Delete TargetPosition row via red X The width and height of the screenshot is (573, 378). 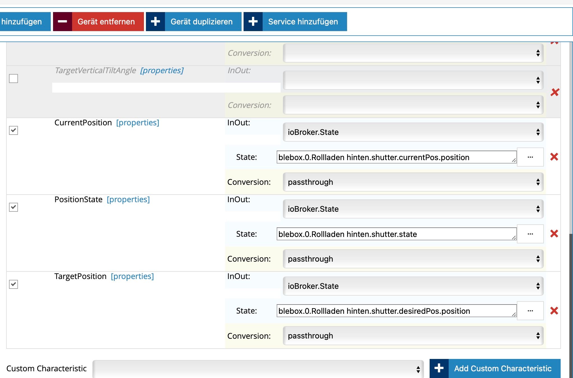[x=554, y=310]
